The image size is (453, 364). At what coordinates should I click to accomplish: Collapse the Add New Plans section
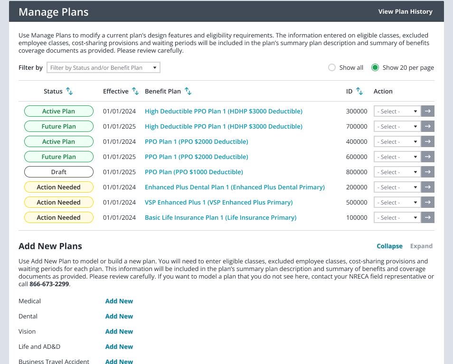click(x=389, y=246)
